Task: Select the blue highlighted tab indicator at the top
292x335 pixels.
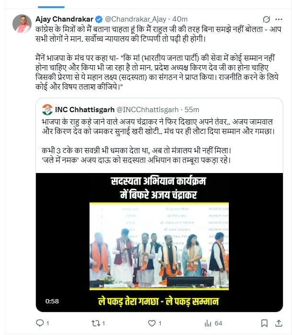Action: 51,7
